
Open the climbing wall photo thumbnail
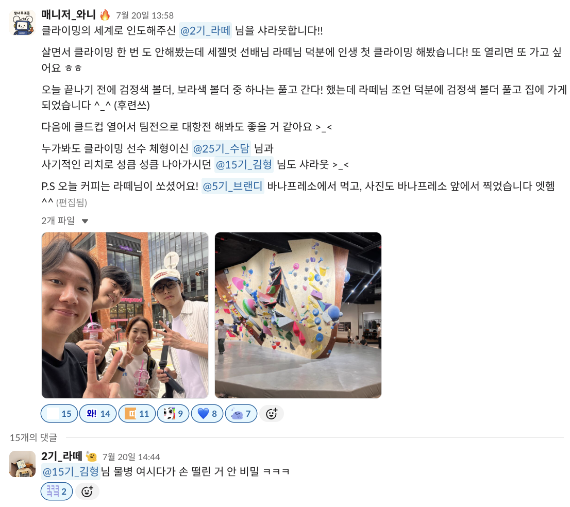[x=298, y=315]
